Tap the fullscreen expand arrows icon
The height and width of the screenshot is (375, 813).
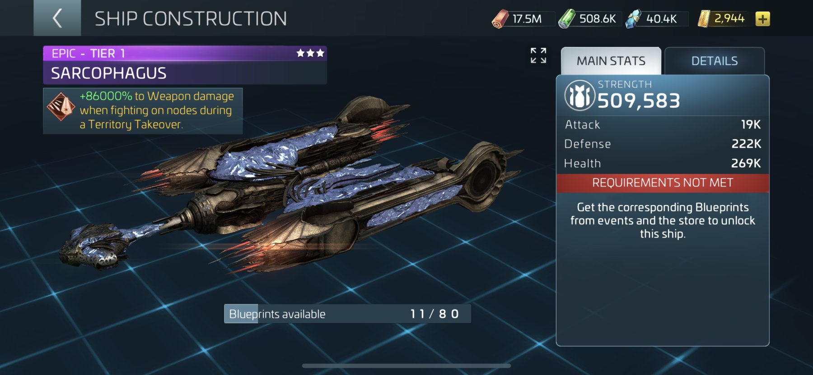click(538, 55)
